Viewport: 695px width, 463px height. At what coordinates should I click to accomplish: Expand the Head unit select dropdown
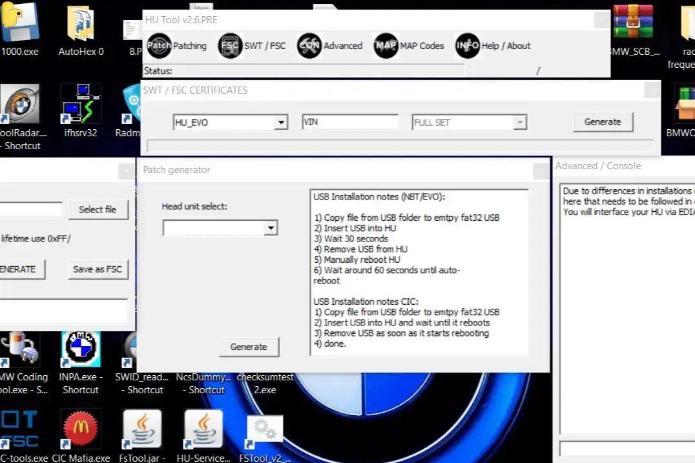tap(271, 228)
